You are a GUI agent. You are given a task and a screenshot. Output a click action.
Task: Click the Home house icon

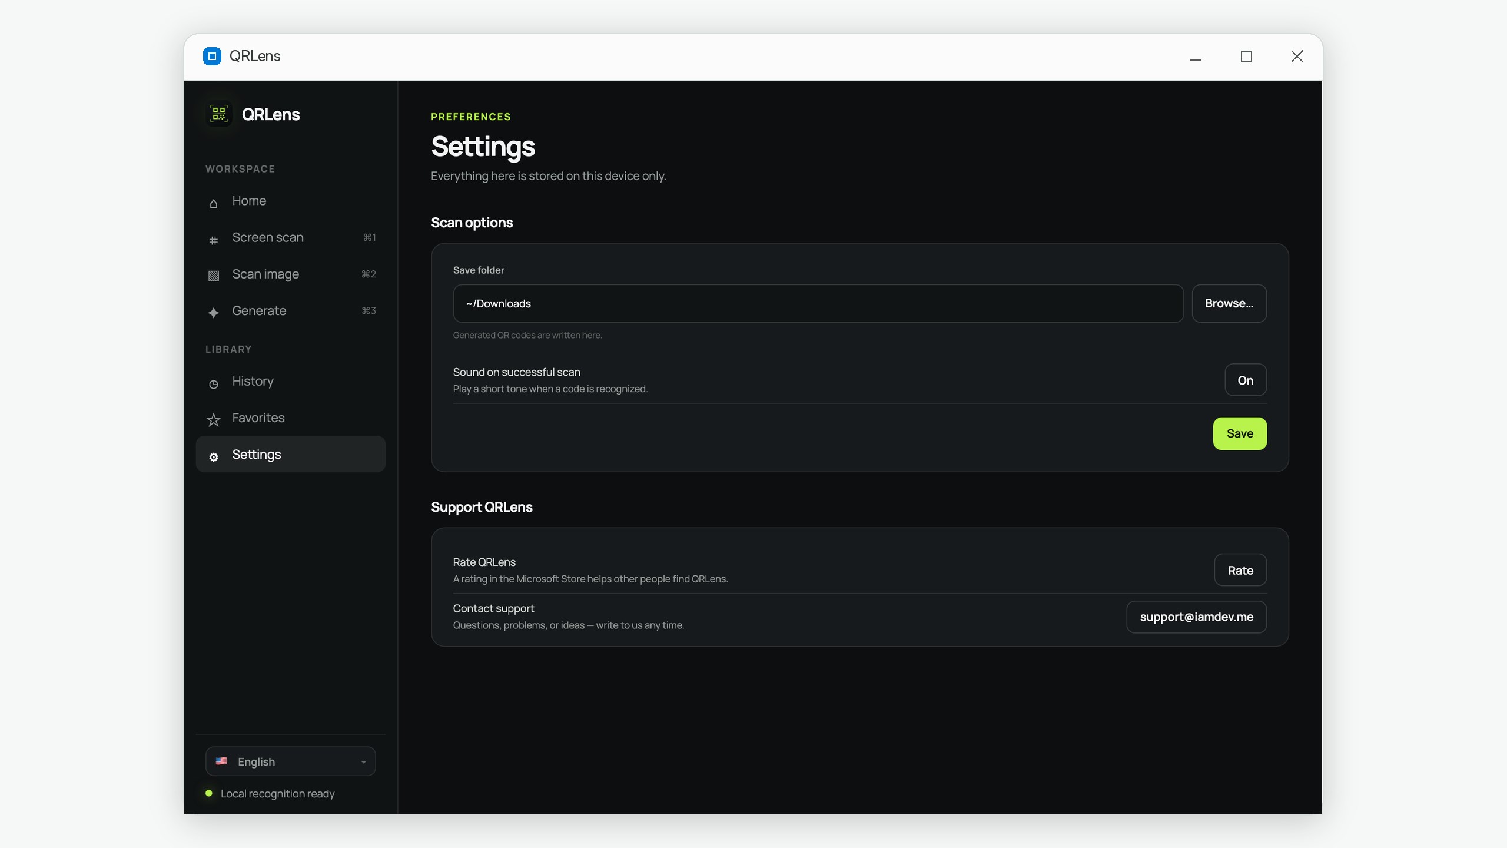tap(214, 203)
